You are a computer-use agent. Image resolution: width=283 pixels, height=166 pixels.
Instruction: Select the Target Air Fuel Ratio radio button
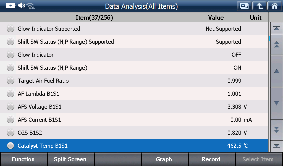coord(11,81)
